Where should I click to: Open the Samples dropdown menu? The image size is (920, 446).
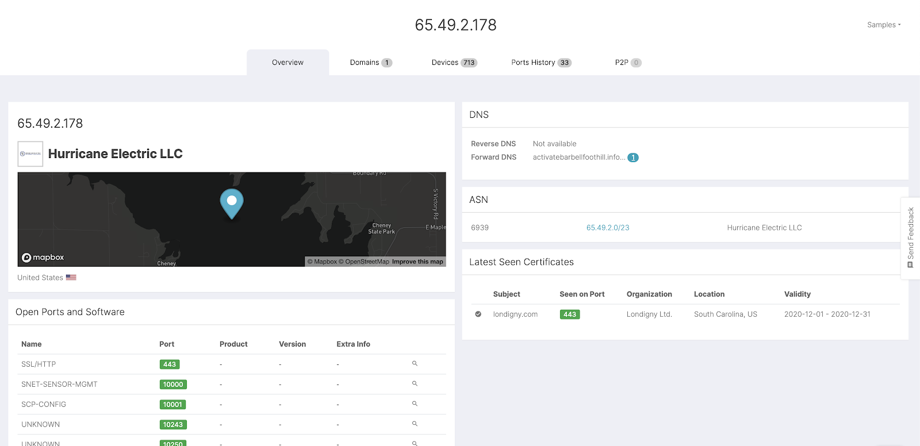tap(884, 25)
